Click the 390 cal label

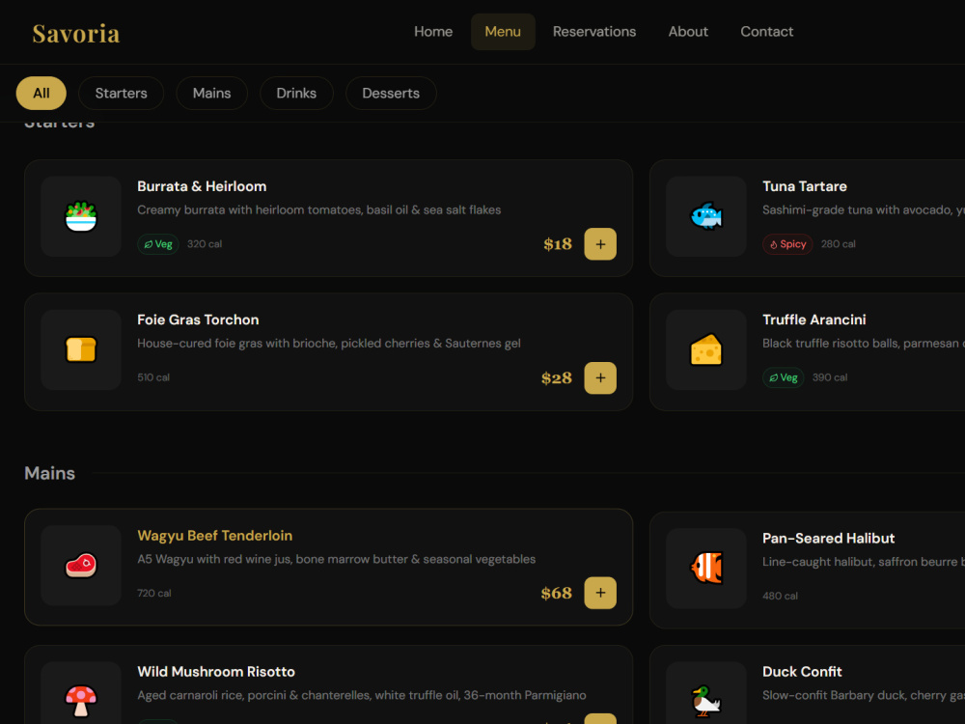point(830,377)
